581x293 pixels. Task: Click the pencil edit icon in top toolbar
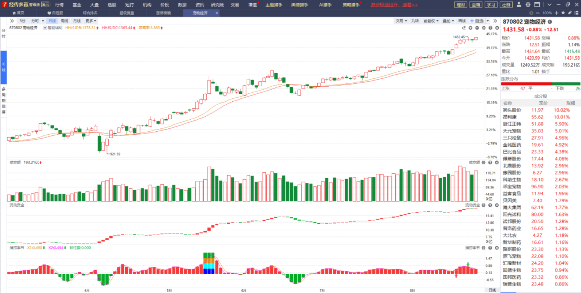click(570, 13)
